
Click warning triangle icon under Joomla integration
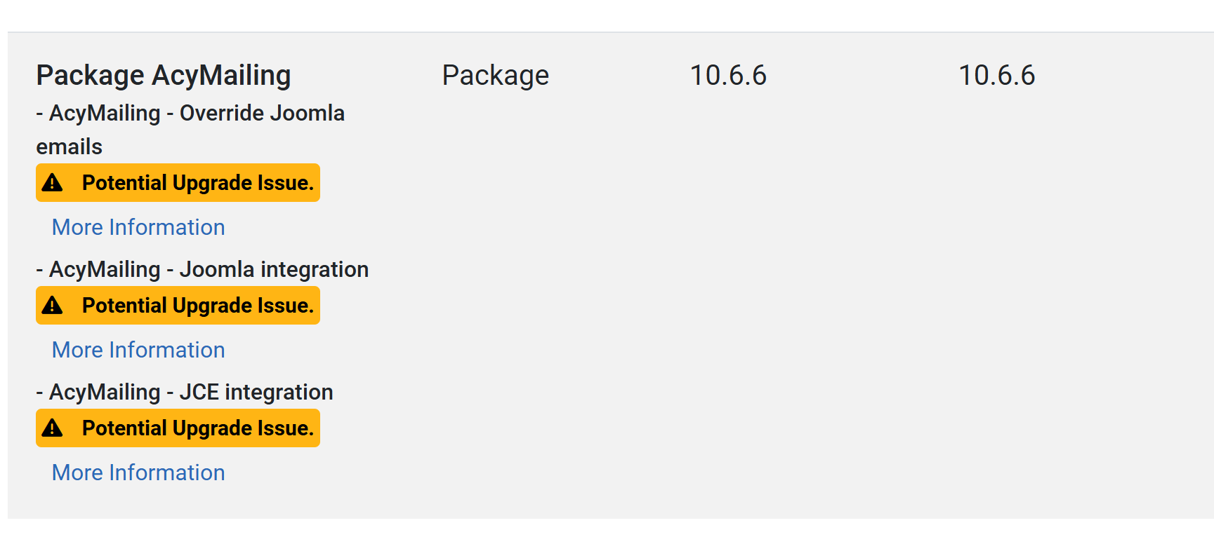[x=53, y=306]
